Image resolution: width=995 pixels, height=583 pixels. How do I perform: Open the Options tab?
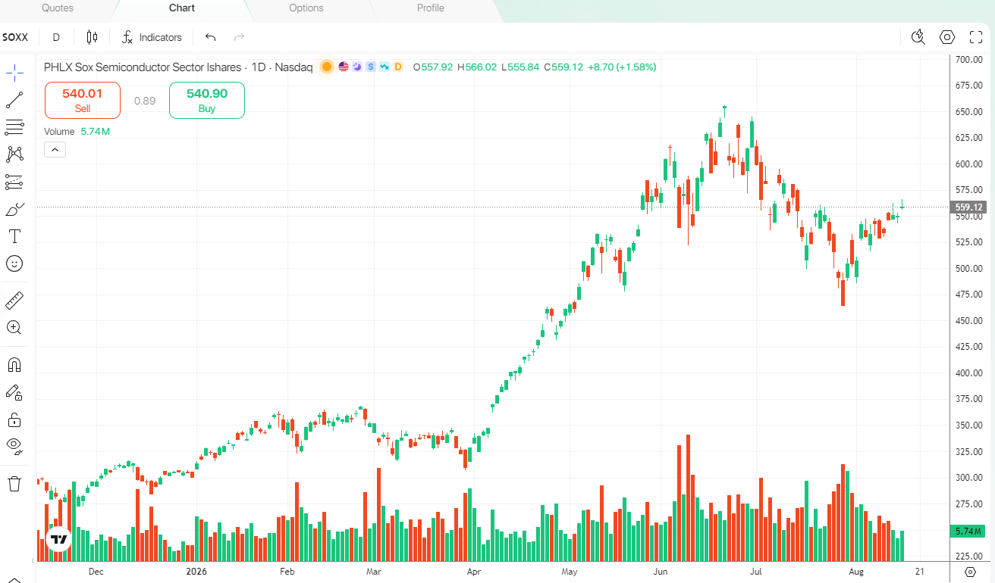306,8
